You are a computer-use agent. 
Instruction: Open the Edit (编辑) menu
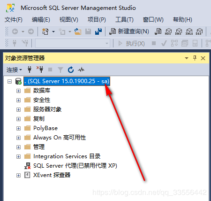pos(41,20)
